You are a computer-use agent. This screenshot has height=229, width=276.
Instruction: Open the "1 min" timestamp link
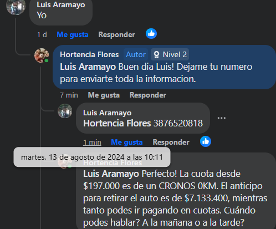coord(92,142)
